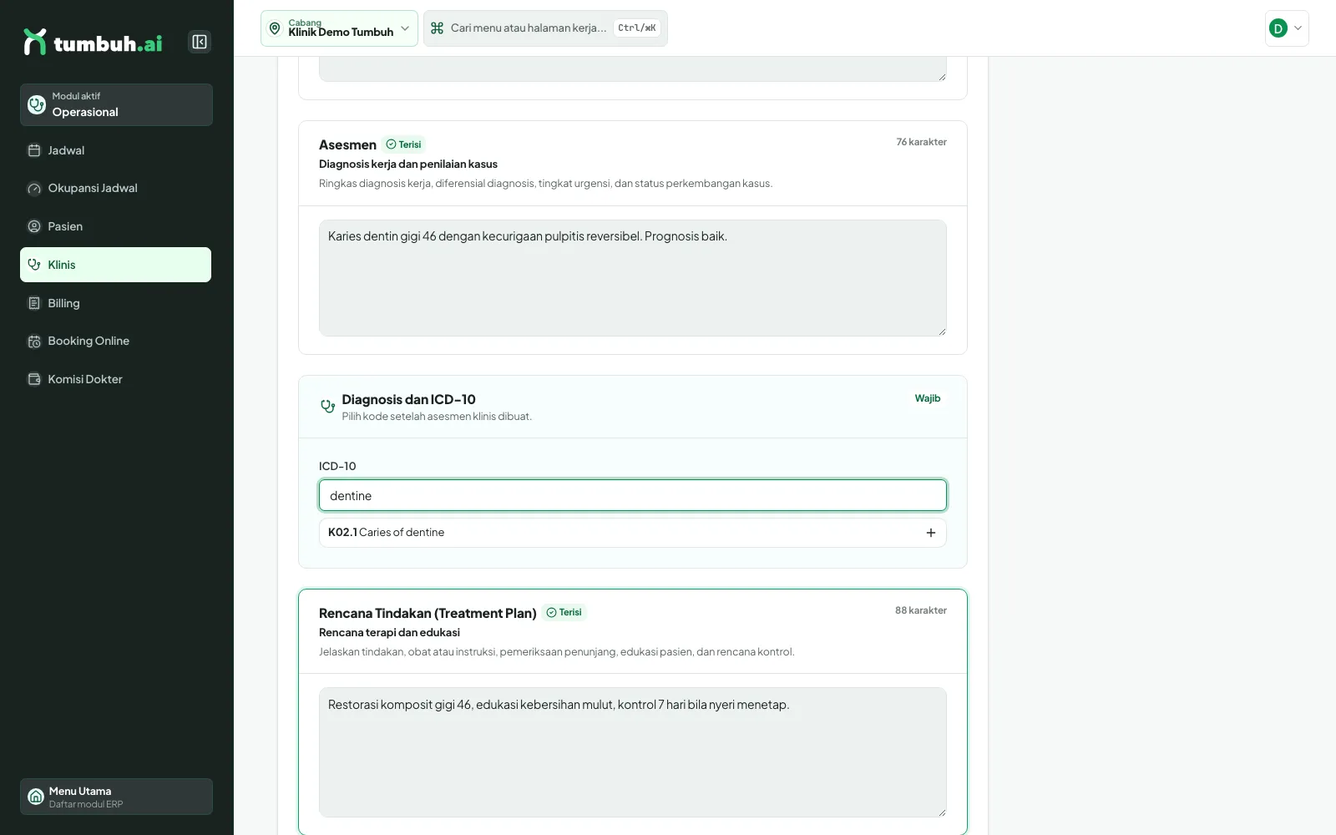Click the location pin branch icon
This screenshot has width=1336, height=835.
[x=275, y=28]
